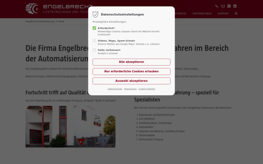Click the Auswahl akzeptieren button
The height and width of the screenshot is (164, 263).
(x=131, y=81)
